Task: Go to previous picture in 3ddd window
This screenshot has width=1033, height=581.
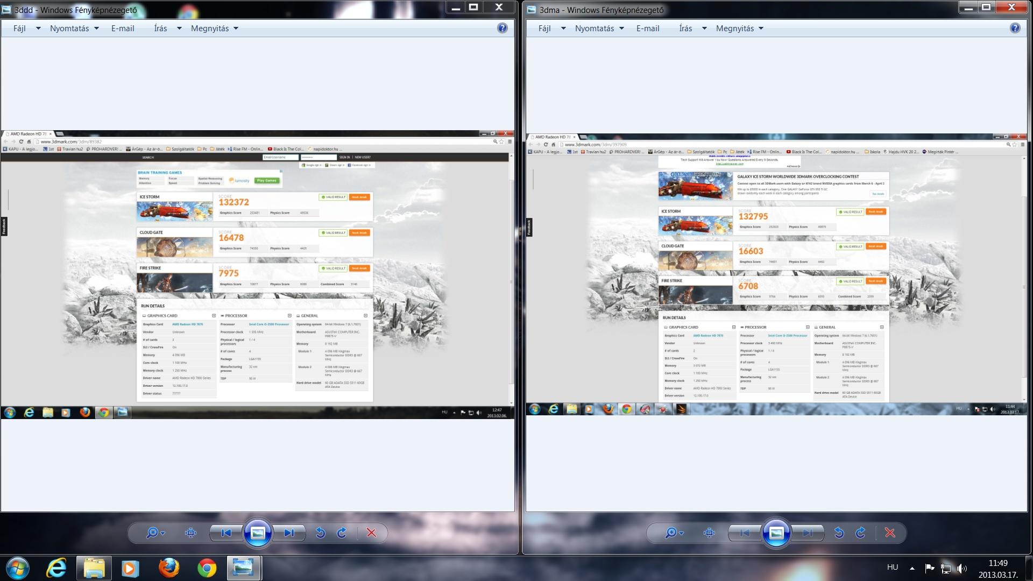Action: click(226, 533)
